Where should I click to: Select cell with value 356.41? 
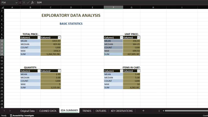pyautogui.click(x=132, y=41)
